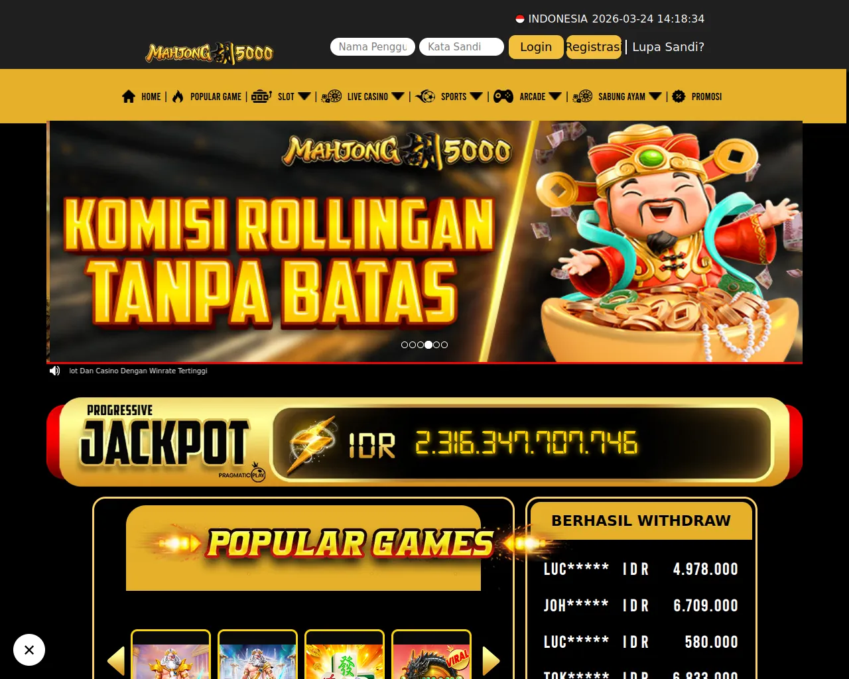This screenshot has width=849, height=679.
Task: Click the announcement speaker icon
Action: [55, 371]
